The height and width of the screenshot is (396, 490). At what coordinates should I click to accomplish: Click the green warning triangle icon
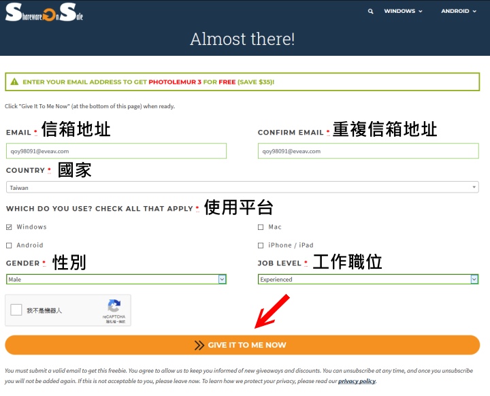pyautogui.click(x=14, y=82)
